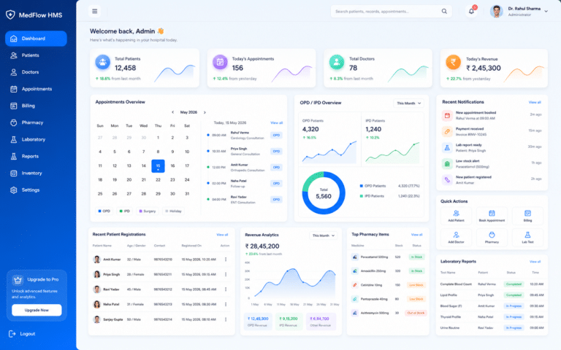
Task: Select the Add Patient quick action
Action: [456, 216]
